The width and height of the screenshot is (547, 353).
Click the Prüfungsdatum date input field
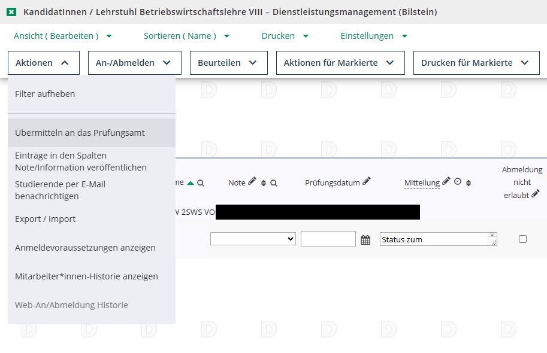coord(328,239)
